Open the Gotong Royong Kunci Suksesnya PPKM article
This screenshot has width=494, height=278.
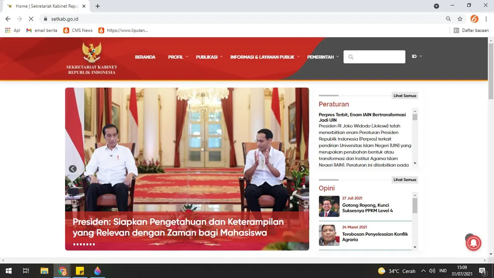pyautogui.click(x=367, y=208)
